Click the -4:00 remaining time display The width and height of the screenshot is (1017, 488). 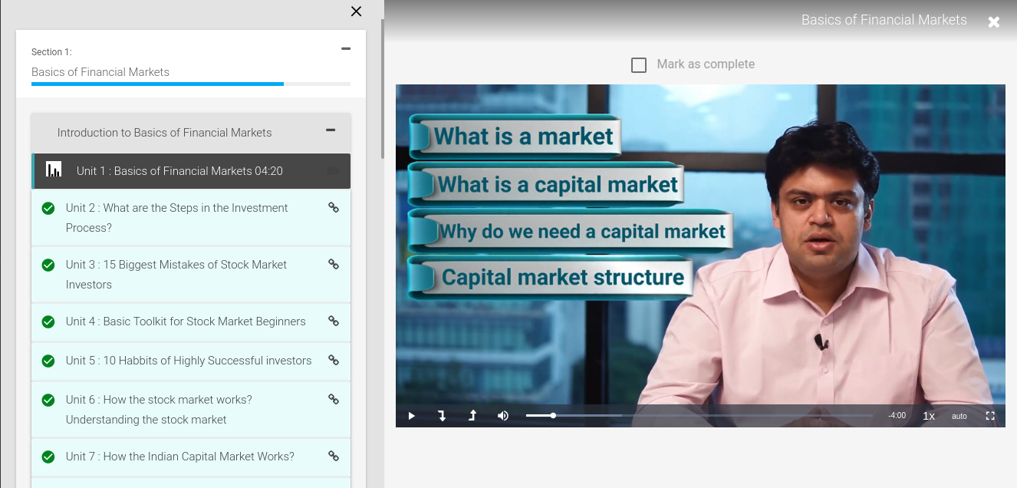pyautogui.click(x=897, y=416)
